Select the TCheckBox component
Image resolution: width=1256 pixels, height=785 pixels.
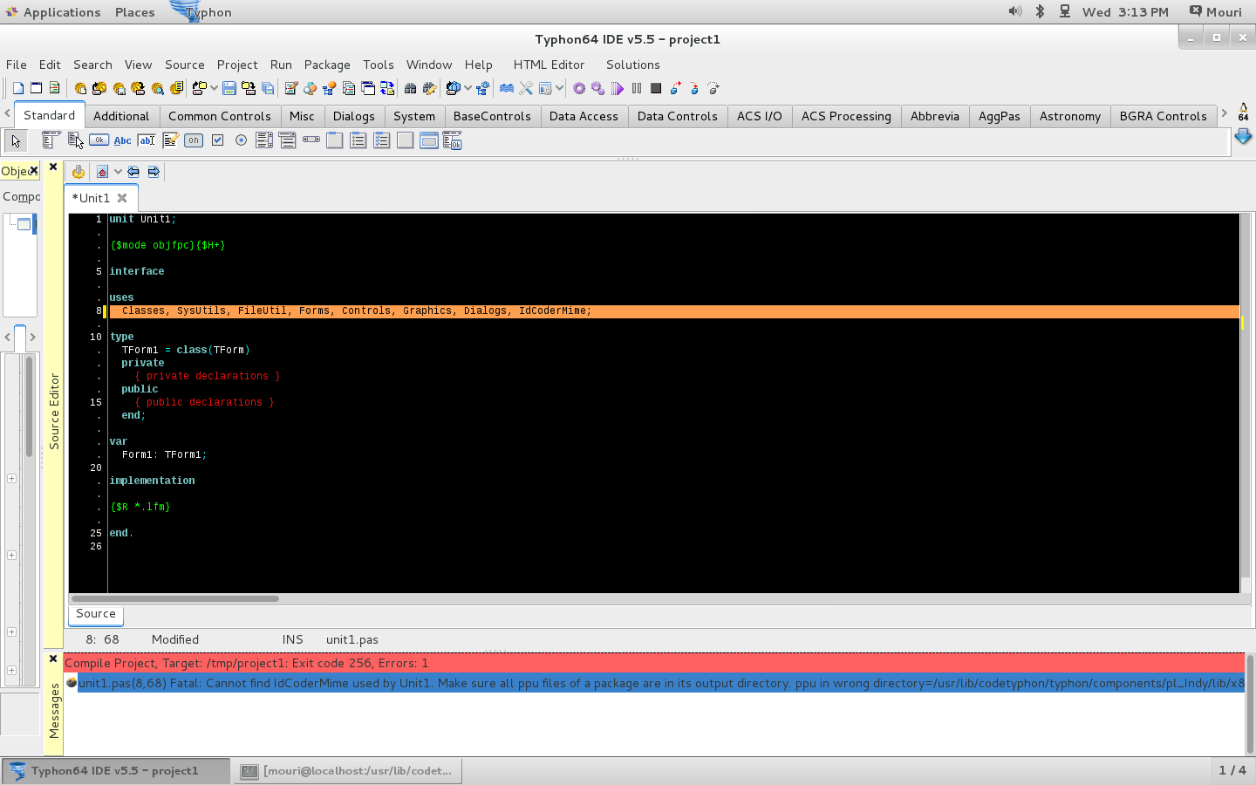click(x=217, y=140)
